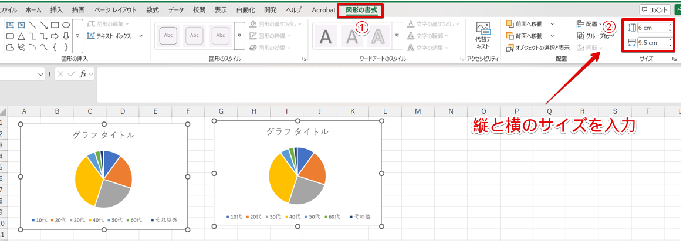The image size is (683, 247).
Task: Select the isosceles triangle shape
Action: coord(21,36)
